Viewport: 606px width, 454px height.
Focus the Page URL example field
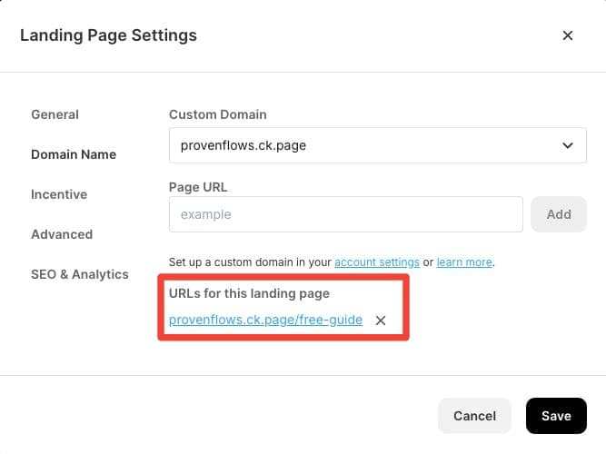pyautogui.click(x=346, y=214)
